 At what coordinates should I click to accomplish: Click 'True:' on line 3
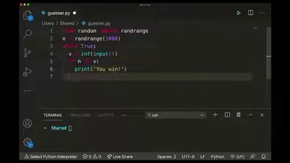click(x=88, y=46)
